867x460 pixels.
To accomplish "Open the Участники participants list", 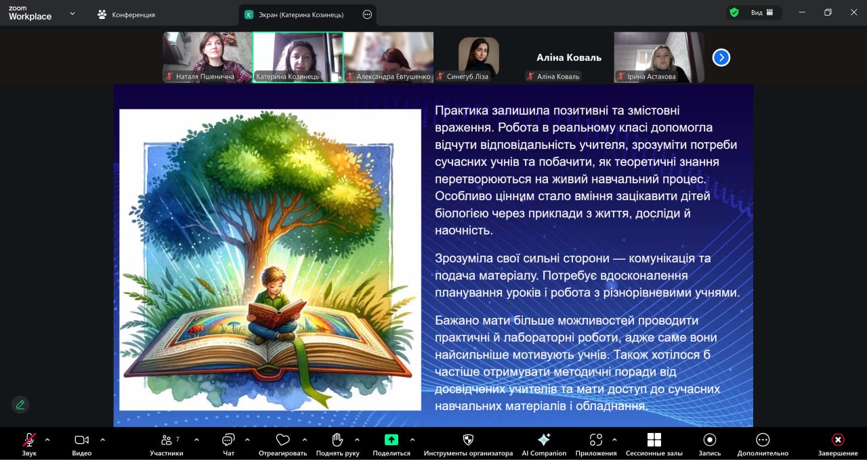I will point(167,440).
